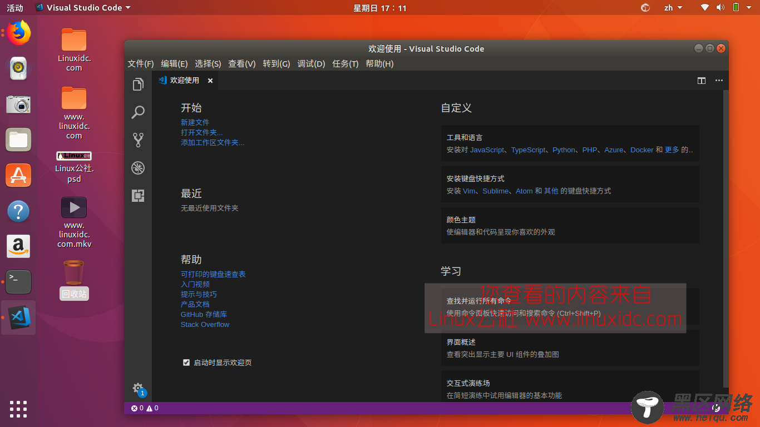Select the Linuxidc.com desktop folder
Viewport: 760px width, 427px height.
(74, 50)
